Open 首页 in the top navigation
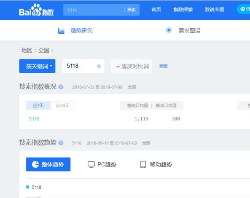 [x=156, y=10]
